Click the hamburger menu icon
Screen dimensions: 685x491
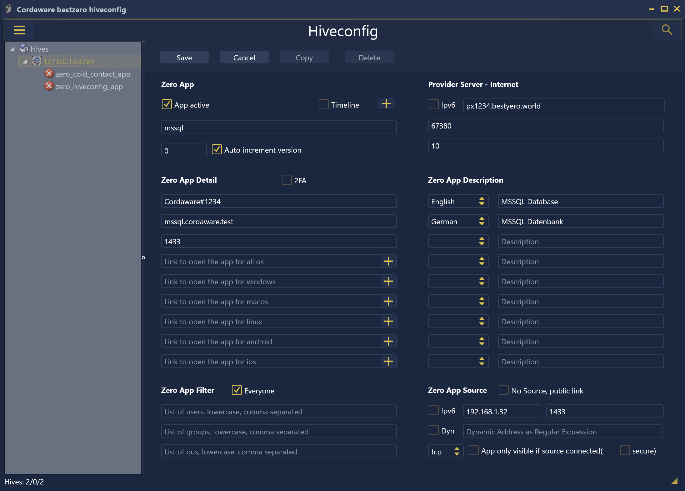click(x=19, y=30)
